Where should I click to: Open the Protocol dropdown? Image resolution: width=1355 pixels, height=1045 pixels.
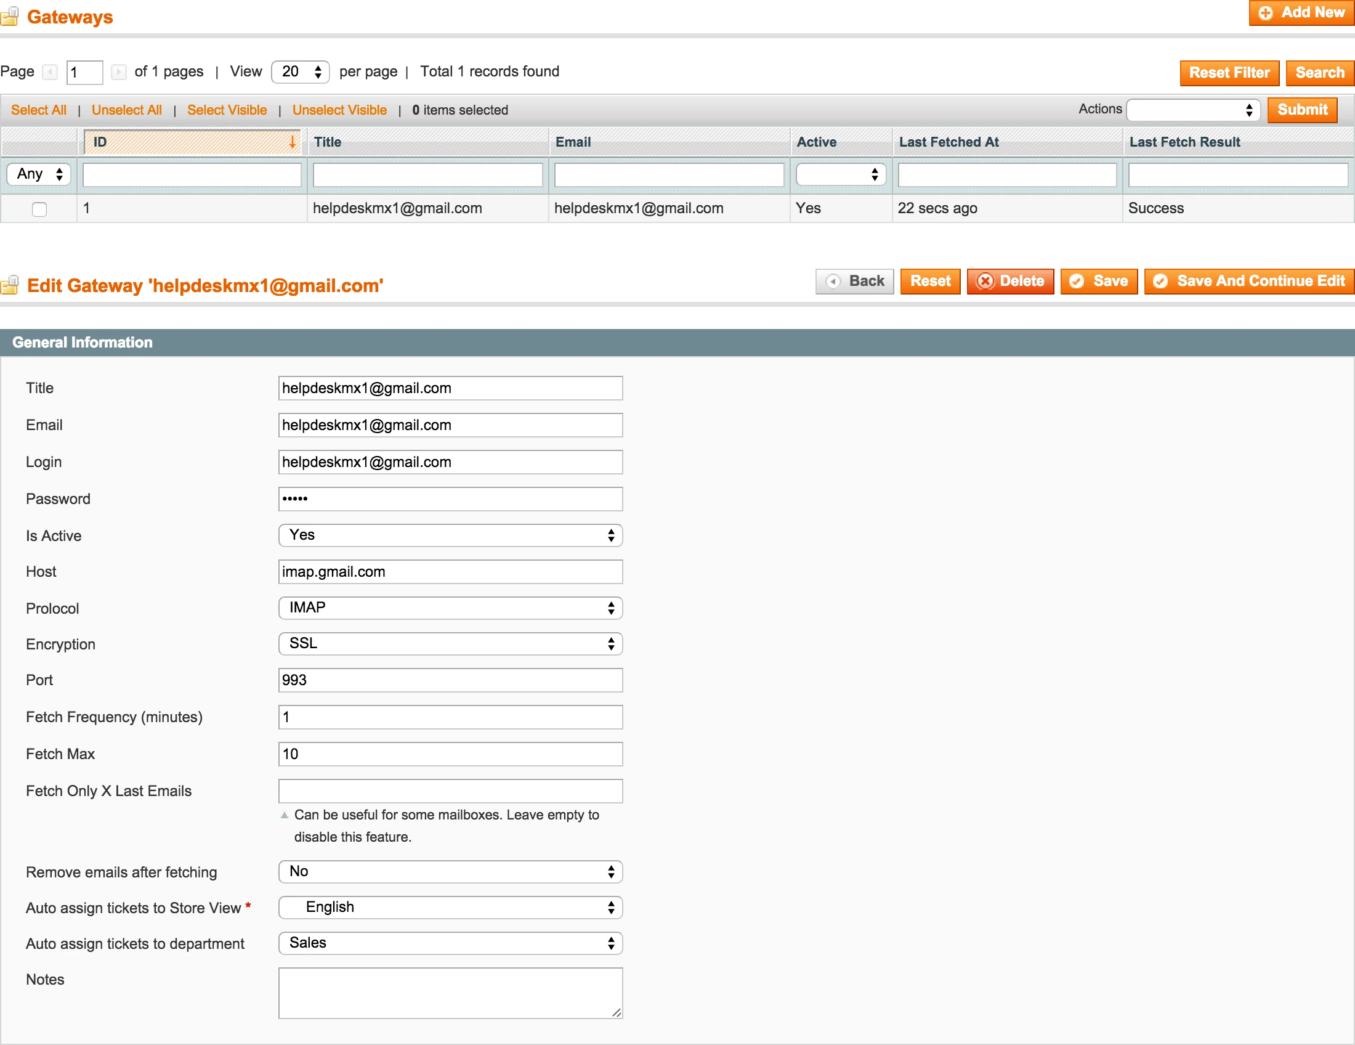(450, 608)
